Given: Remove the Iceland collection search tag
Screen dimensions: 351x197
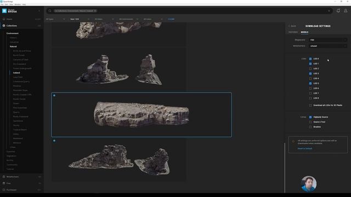Looking at the screenshot, I should click(95, 11).
